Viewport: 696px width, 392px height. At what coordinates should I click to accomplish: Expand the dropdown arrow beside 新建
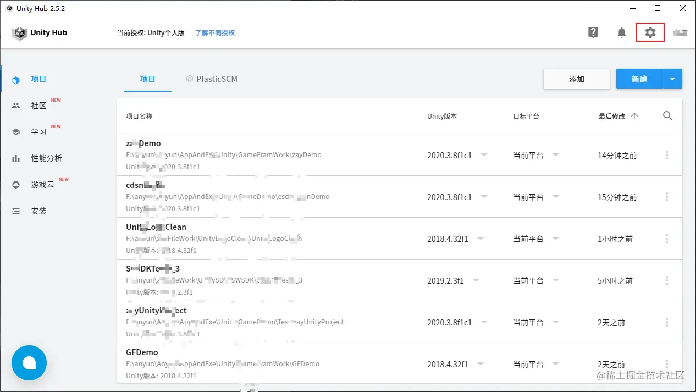click(x=672, y=79)
